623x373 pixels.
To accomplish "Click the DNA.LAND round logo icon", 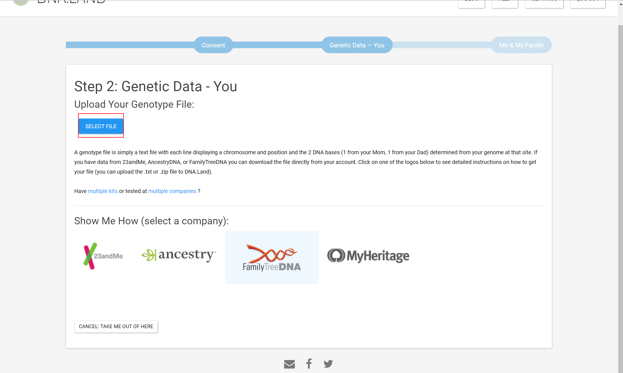I will (x=21, y=2).
